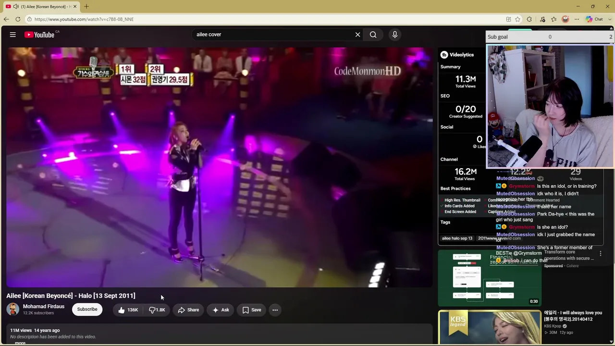
Task: Click the 16.2M channel Total Views stat
Action: 465,173
